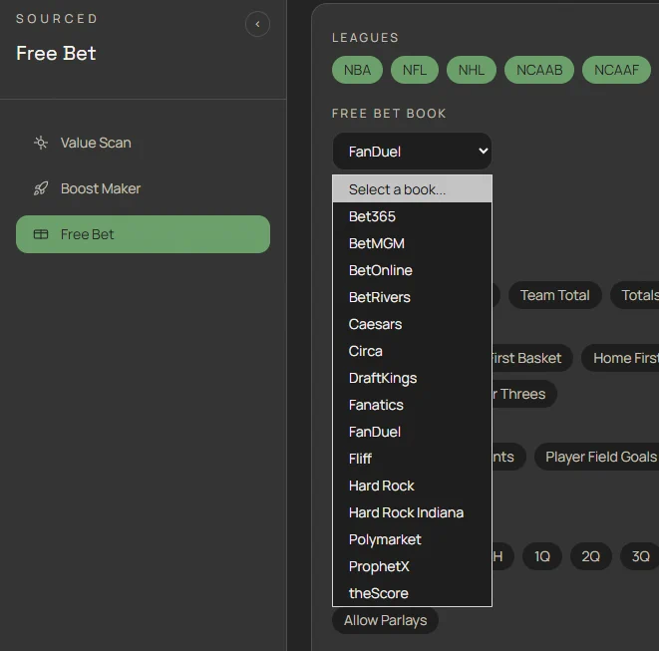
Task: Choose 'Select a book...' placeholder option
Action: click(x=412, y=189)
